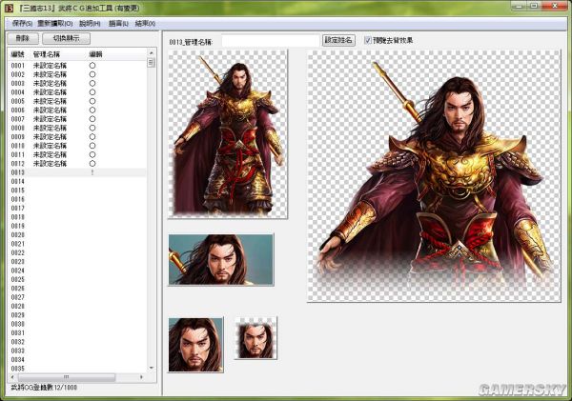This screenshot has width=572, height=401.
Task: Click the 切換顯示 button
Action: click(x=67, y=38)
